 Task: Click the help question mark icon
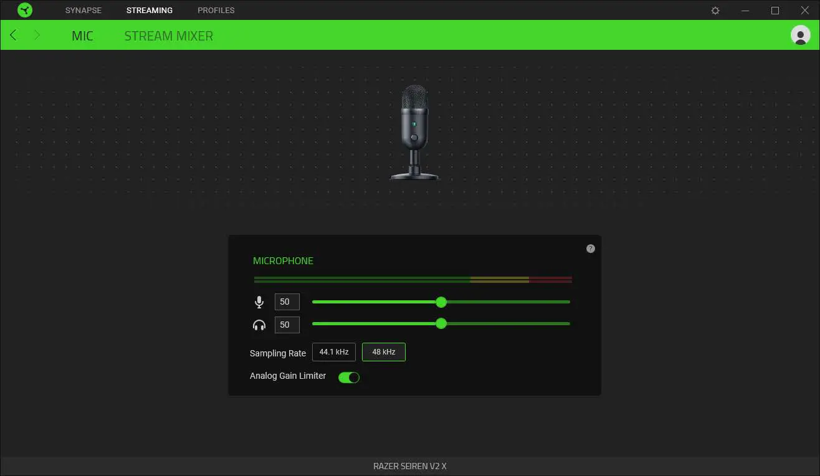590,248
